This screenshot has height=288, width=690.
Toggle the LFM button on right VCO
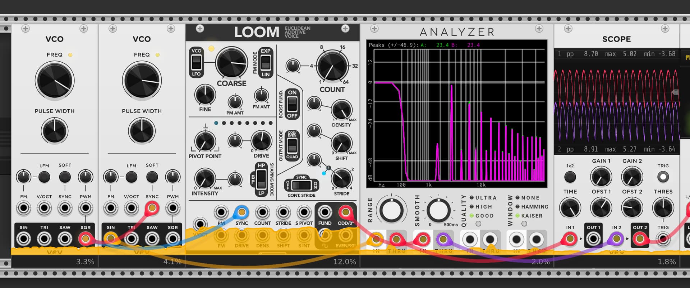[132, 177]
